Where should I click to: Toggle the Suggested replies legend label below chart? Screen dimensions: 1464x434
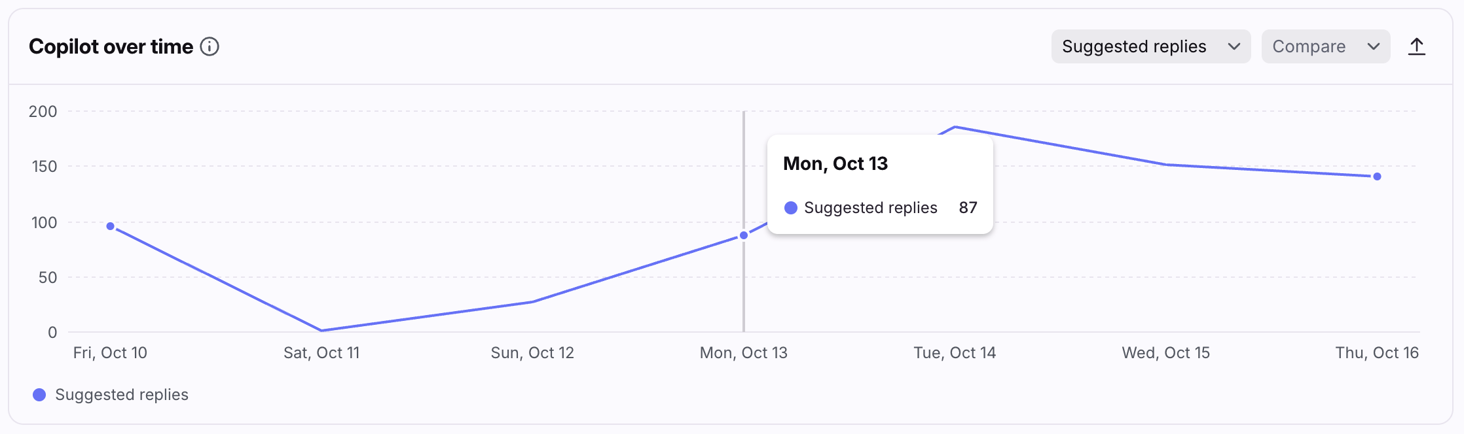coord(122,395)
